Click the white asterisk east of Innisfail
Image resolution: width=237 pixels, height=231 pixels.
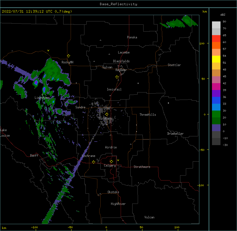point(138,83)
